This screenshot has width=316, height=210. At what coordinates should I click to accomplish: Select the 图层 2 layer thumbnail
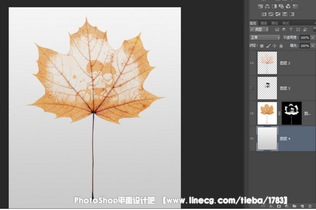coord(267,63)
